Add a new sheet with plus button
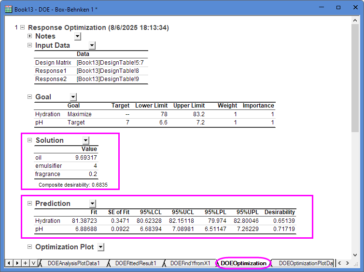Image resolution: width=364 pixels, height=272 pixels. [26, 263]
